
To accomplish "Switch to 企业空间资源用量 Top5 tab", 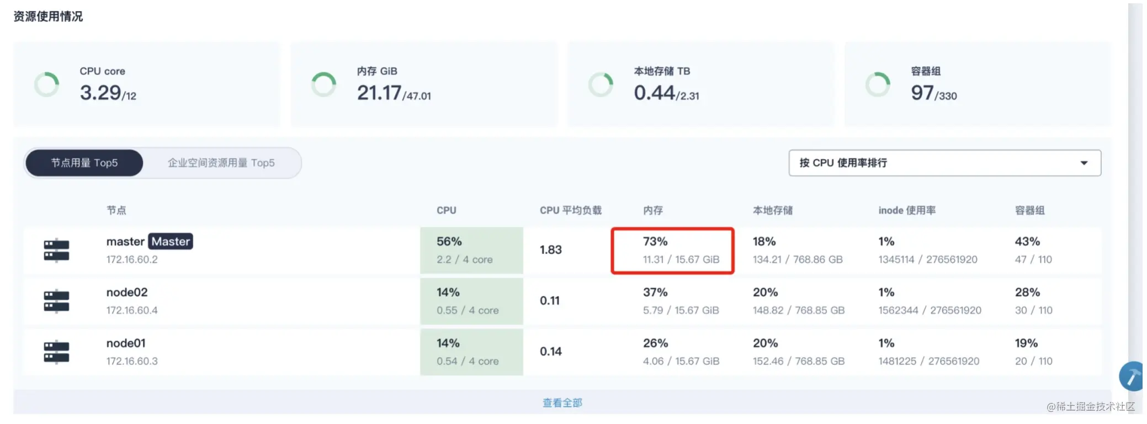I will pos(221,163).
